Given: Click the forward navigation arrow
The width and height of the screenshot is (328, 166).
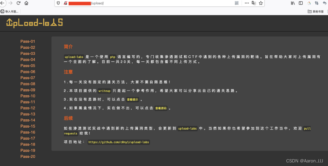Looking at the screenshot, I should [x=10, y=3].
